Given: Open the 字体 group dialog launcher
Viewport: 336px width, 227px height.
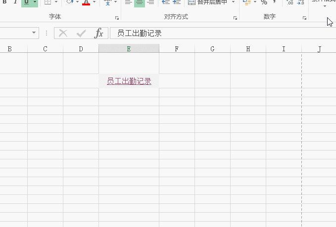Looking at the screenshot, I should 117,18.
